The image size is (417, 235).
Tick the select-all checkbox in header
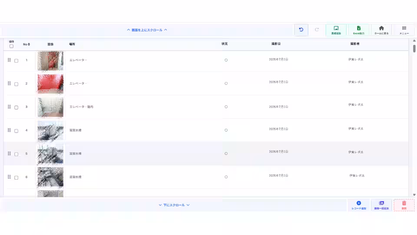11,46
